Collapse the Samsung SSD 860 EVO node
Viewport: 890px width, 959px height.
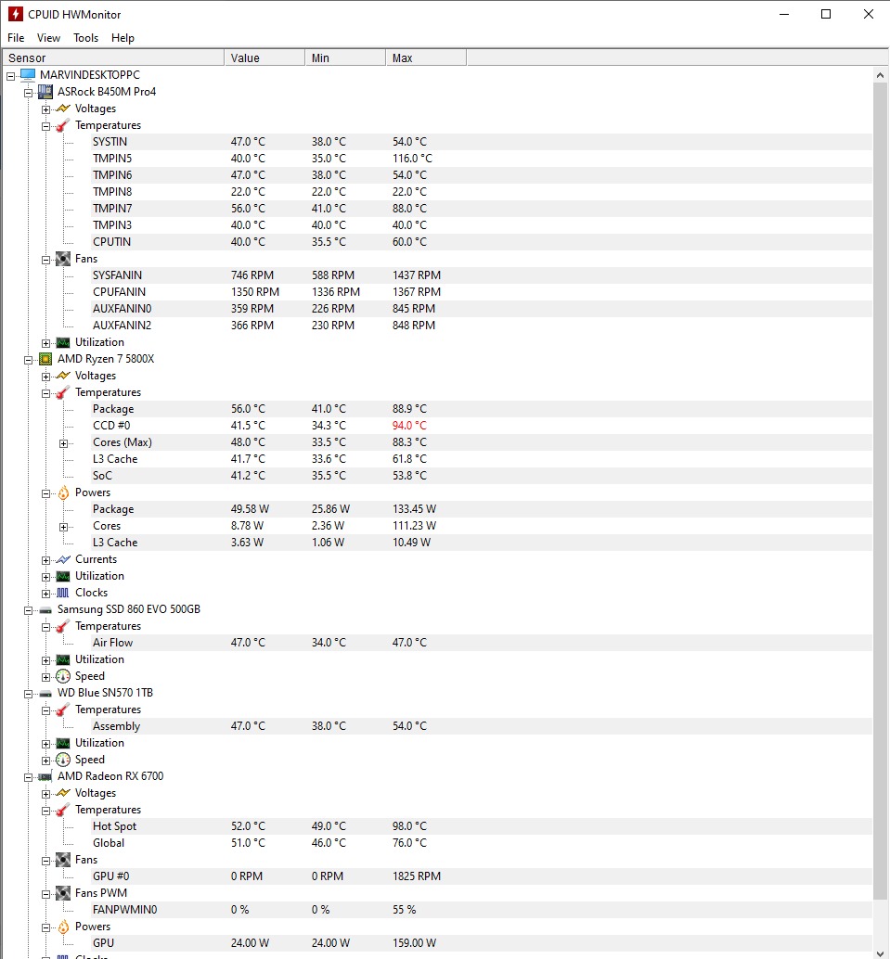coord(28,610)
